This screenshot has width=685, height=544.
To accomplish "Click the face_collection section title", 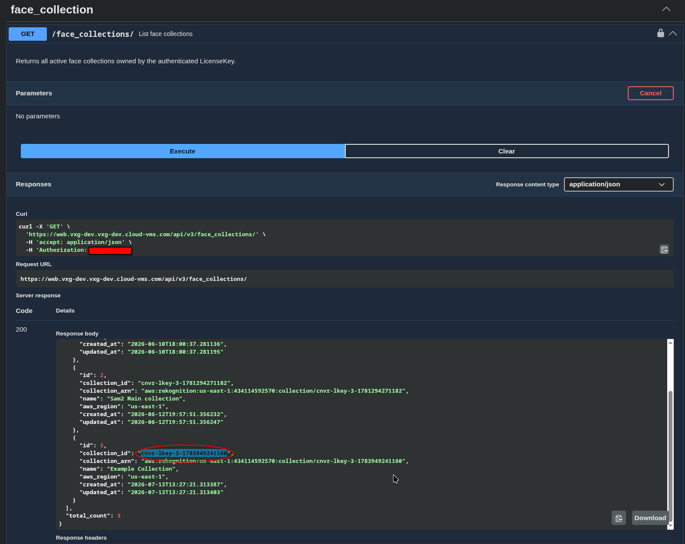I will pos(52,10).
